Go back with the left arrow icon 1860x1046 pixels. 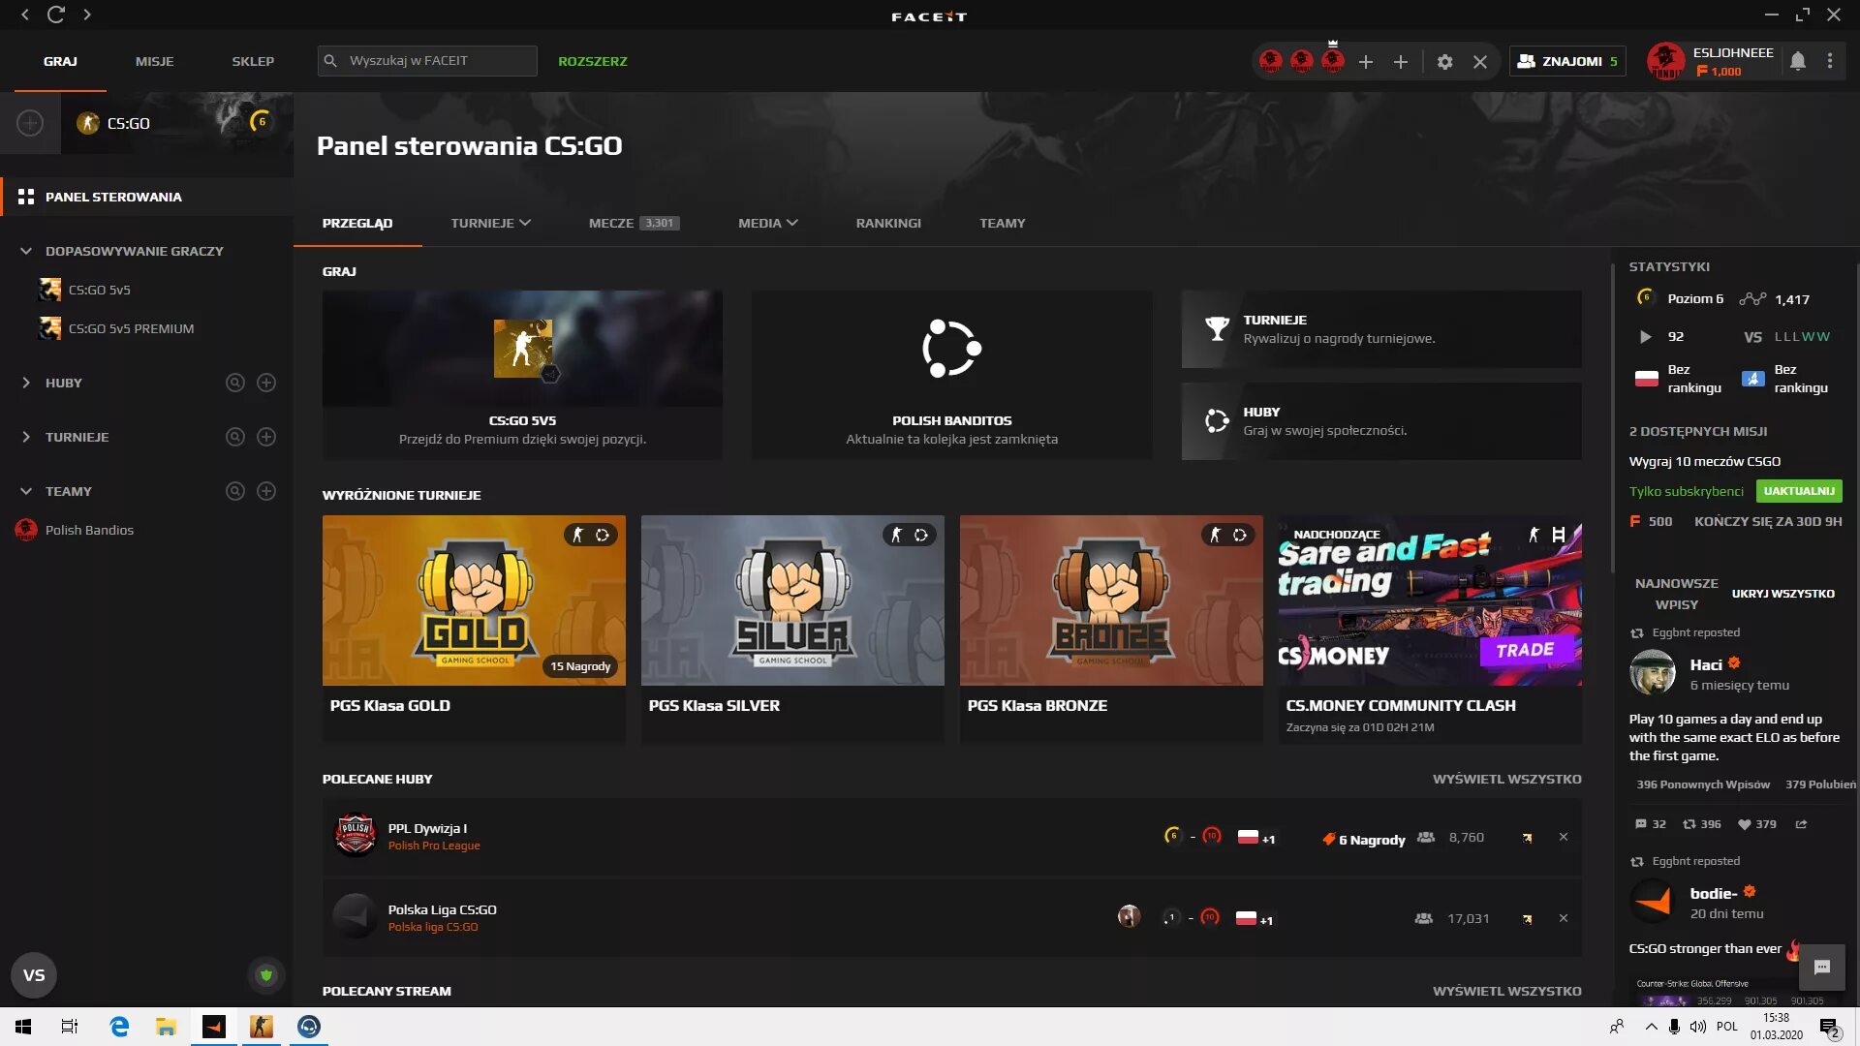[x=25, y=15]
